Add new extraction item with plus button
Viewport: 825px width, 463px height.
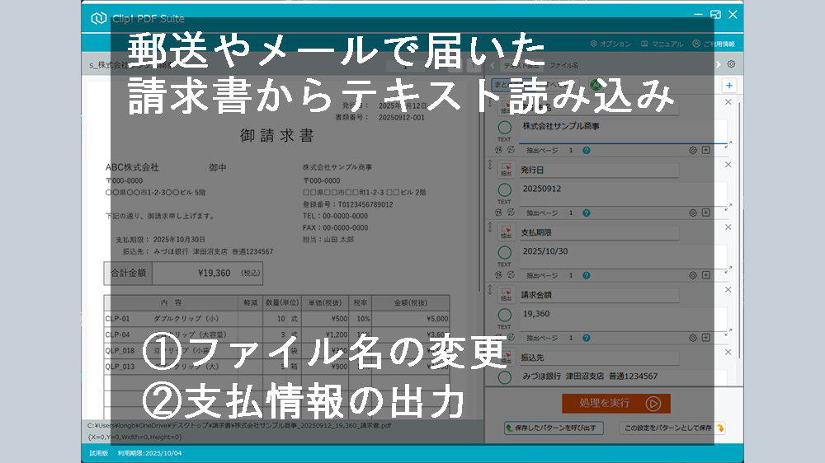click(728, 85)
